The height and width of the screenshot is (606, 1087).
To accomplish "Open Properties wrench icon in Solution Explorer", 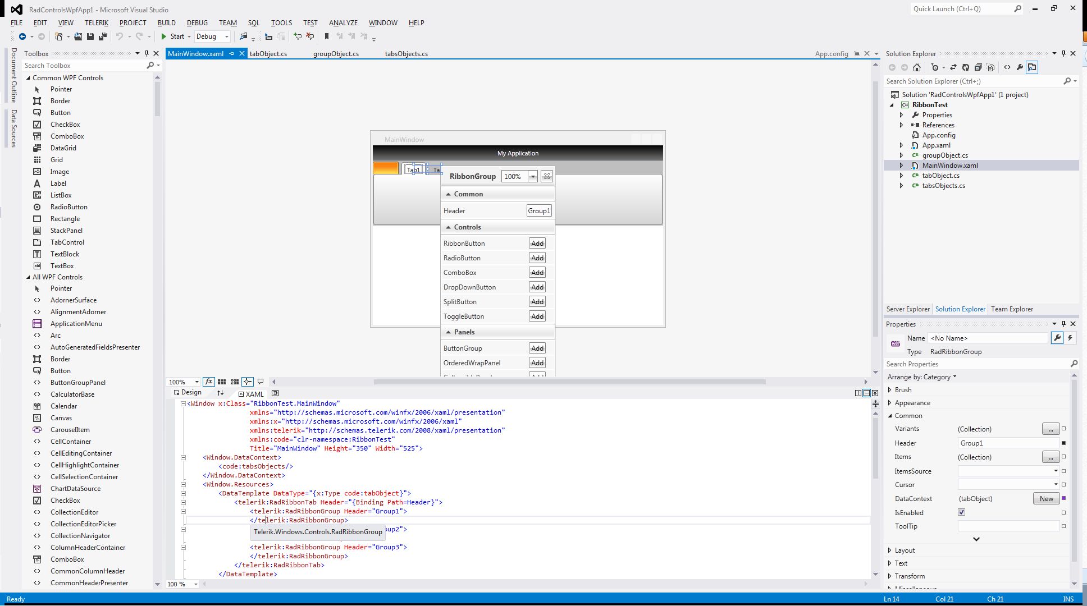I will pyautogui.click(x=1020, y=67).
